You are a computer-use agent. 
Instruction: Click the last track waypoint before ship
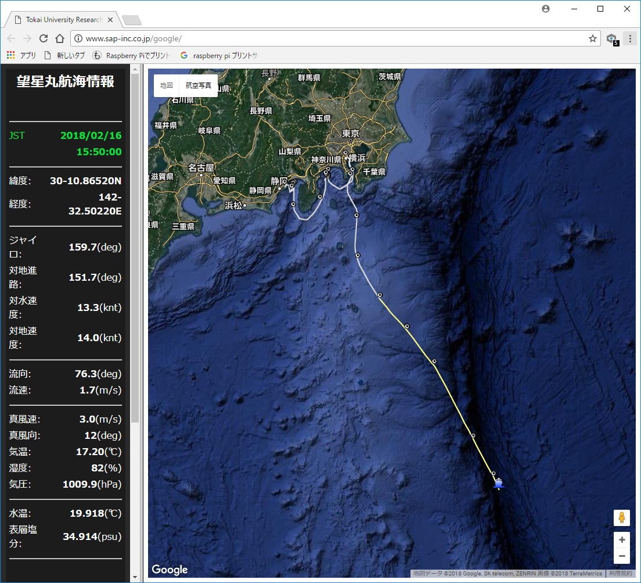click(x=494, y=473)
